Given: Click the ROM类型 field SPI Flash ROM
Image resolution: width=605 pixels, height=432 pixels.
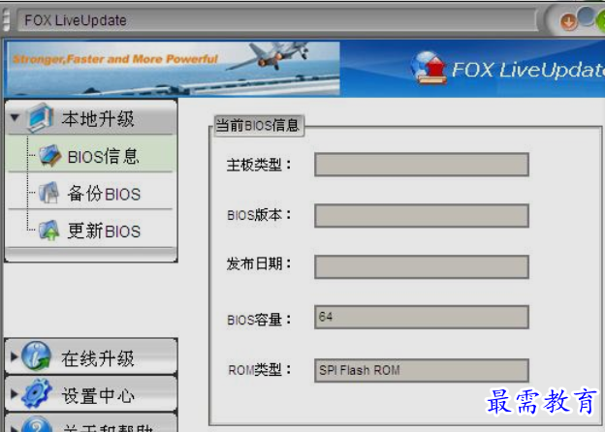Looking at the screenshot, I should click(x=422, y=370).
